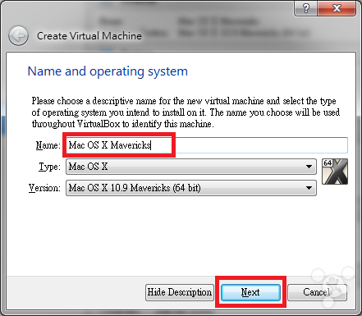The height and width of the screenshot is (316, 362).
Task: Click the "Version:" label
Action: [x=44, y=188]
